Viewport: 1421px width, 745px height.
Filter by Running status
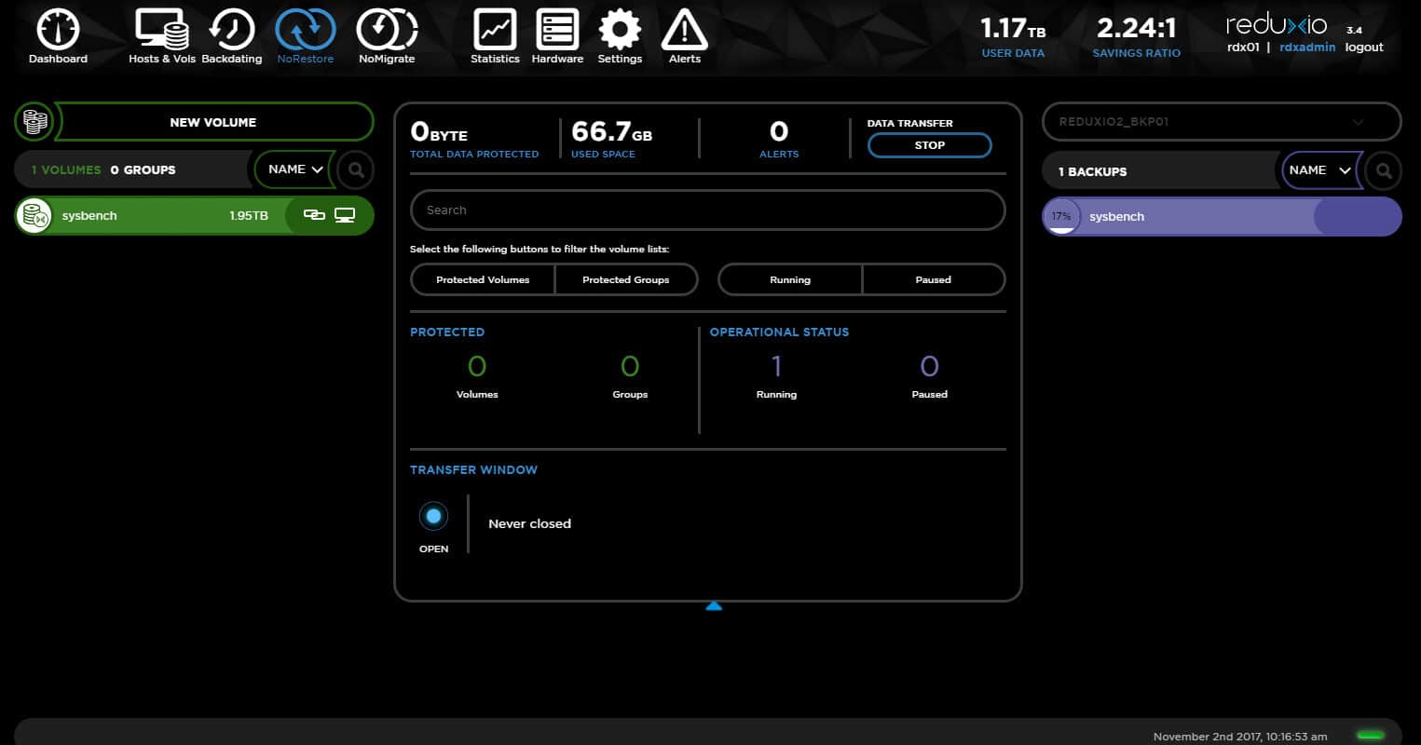(790, 279)
